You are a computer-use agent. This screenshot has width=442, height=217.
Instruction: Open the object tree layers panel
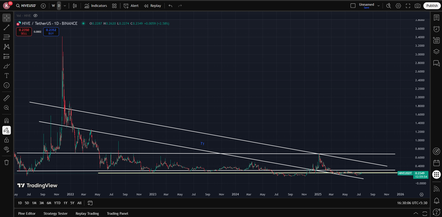coord(436,51)
